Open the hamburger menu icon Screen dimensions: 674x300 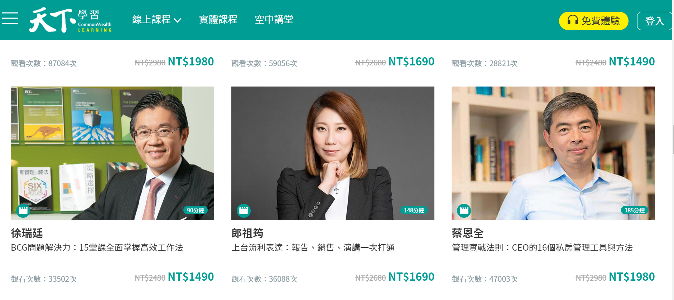10,18
